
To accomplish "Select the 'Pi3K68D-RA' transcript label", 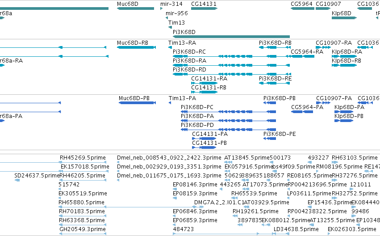I will point(189,61).
